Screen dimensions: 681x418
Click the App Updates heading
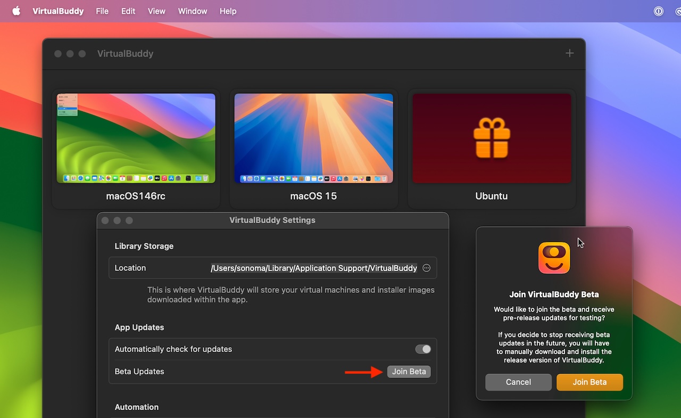point(139,327)
